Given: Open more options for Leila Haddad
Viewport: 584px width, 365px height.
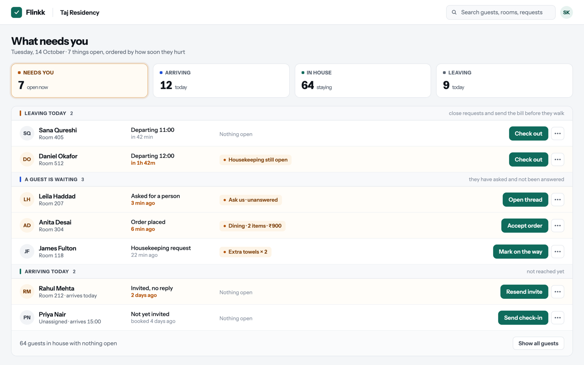Looking at the screenshot, I should click(x=558, y=200).
